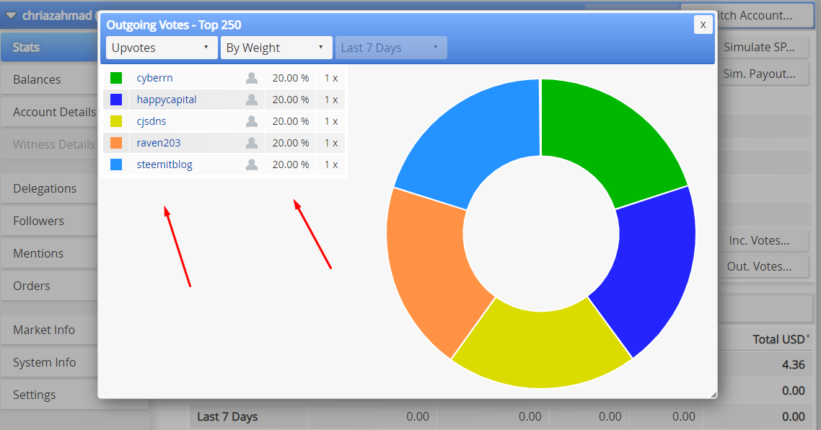Click the 4.36 total USD value
821x430 pixels.
[x=794, y=364]
